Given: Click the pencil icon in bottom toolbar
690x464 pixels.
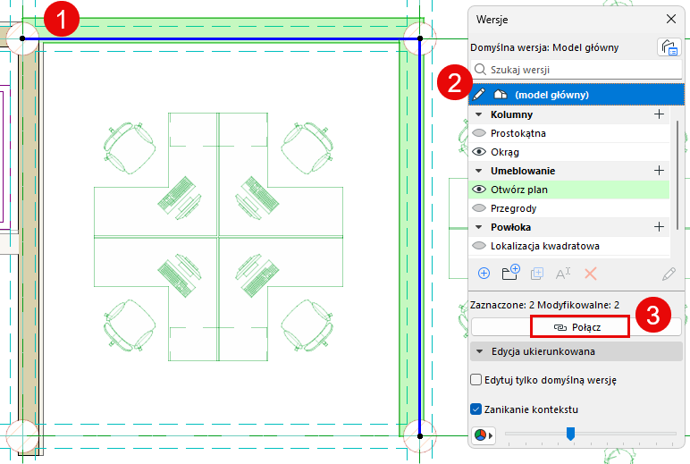Looking at the screenshot, I should pyautogui.click(x=669, y=274).
